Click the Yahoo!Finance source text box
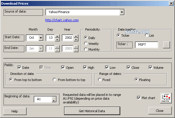 pyautogui.click(x=83, y=12)
